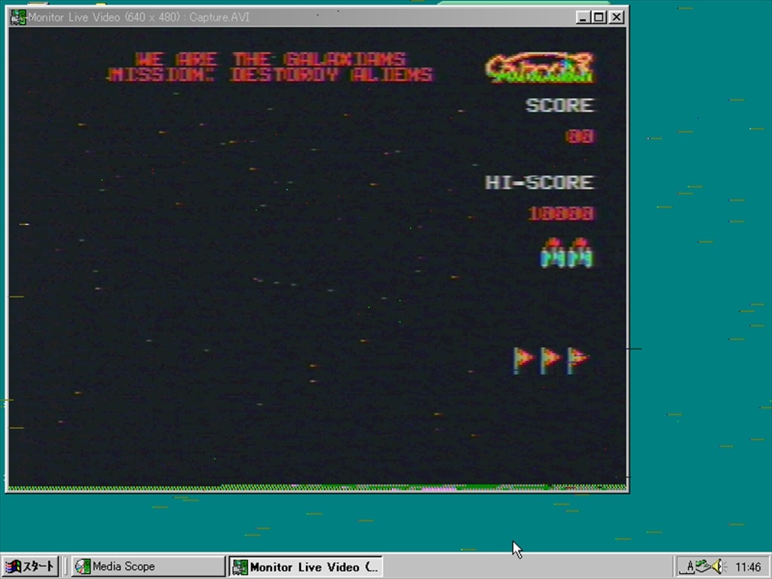The height and width of the screenshot is (579, 772).
Task: Click the Galaxian logo in the video
Action: point(539,68)
